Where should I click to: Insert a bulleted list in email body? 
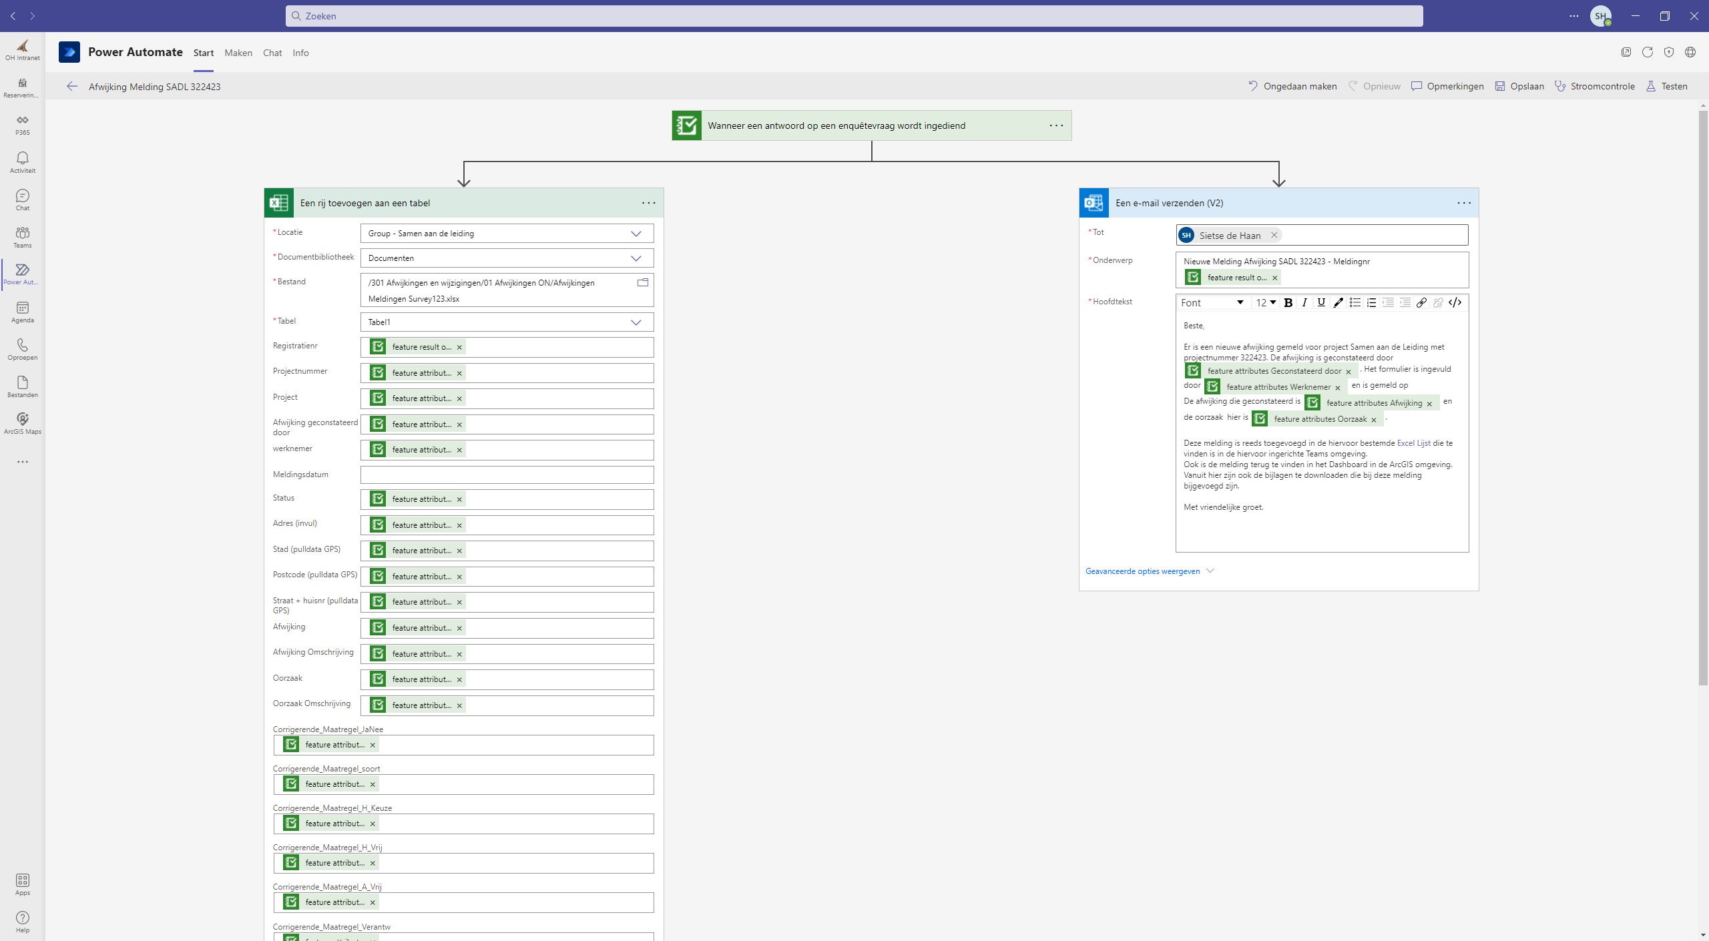pyautogui.click(x=1355, y=302)
